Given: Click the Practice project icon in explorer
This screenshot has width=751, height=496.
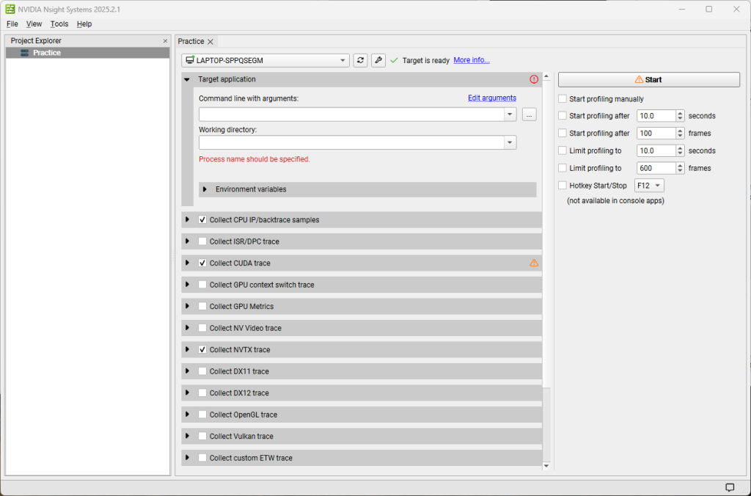Looking at the screenshot, I should pyautogui.click(x=25, y=53).
